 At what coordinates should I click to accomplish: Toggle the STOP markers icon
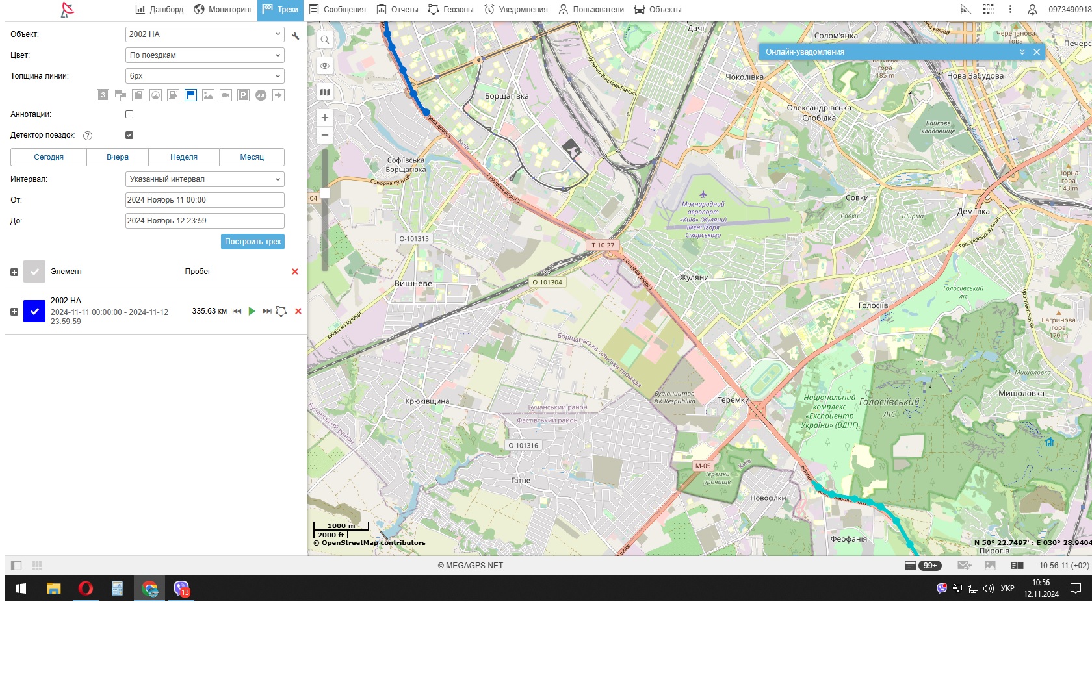coord(261,95)
